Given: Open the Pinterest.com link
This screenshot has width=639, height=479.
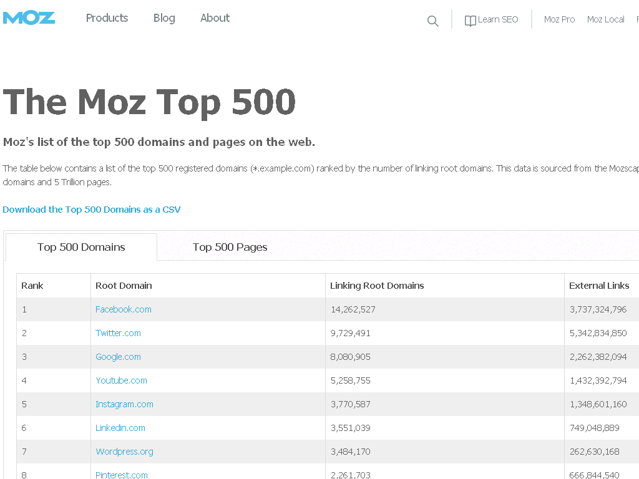Looking at the screenshot, I should (122, 475).
